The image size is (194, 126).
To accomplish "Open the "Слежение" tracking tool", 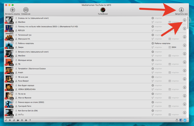I will (26, 11).
